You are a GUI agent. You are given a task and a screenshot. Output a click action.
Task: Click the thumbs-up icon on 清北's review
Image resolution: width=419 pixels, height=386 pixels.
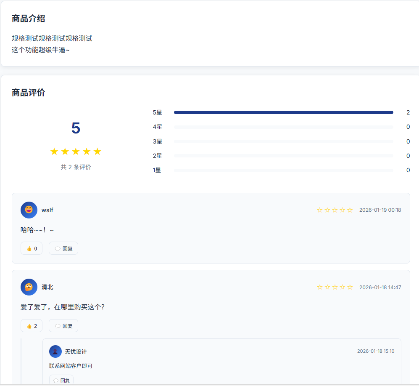(29, 325)
